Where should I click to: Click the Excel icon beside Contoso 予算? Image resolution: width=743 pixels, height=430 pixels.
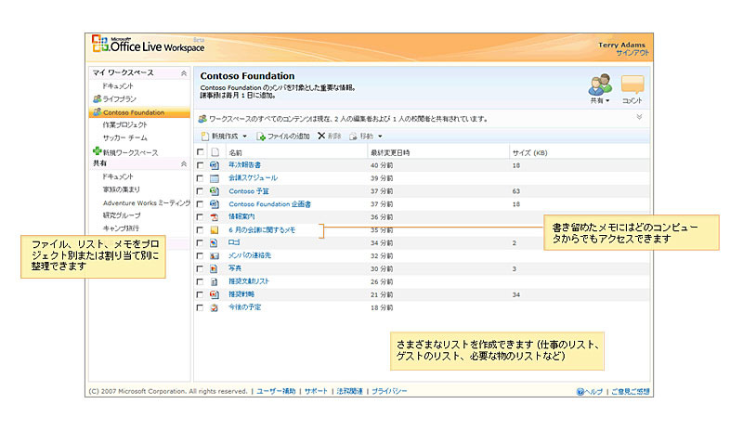(x=215, y=191)
